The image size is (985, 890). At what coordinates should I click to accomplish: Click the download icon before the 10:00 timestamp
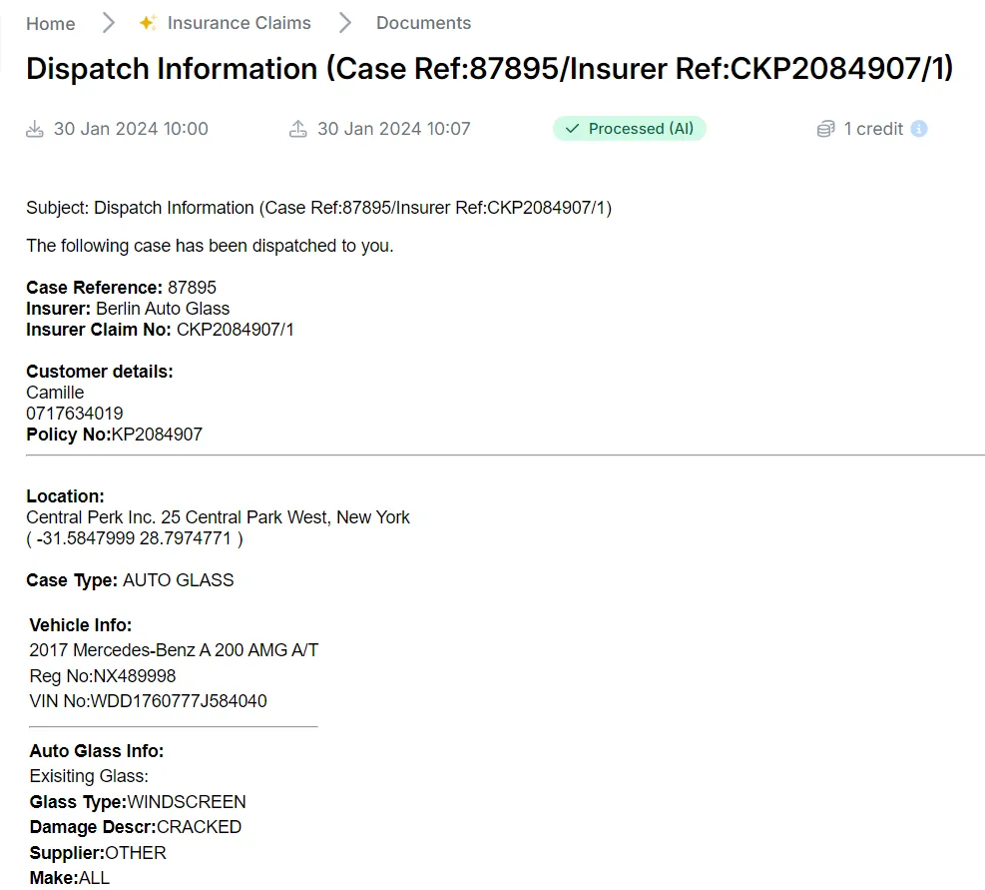coord(34,128)
